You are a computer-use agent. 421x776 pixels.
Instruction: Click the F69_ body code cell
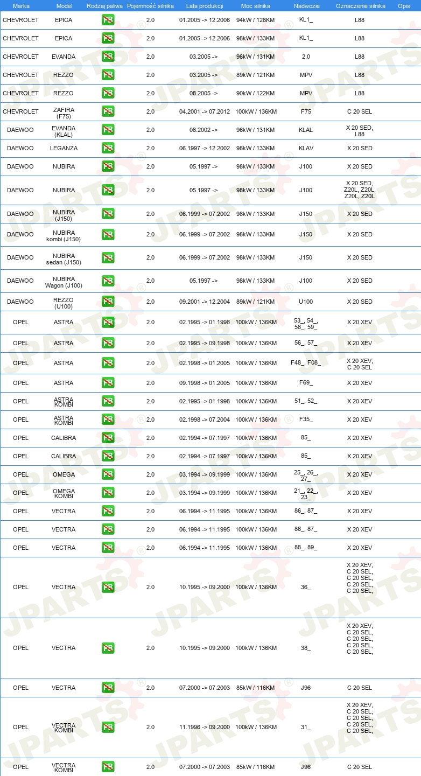pyautogui.click(x=306, y=383)
